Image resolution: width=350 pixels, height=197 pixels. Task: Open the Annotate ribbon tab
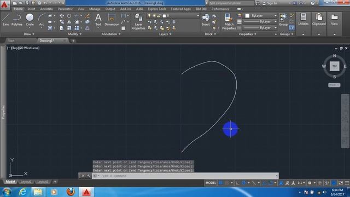click(46, 9)
